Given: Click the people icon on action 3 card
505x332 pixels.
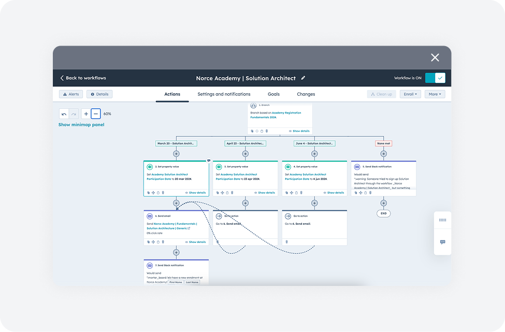Looking at the screenshot, I should click(219, 167).
